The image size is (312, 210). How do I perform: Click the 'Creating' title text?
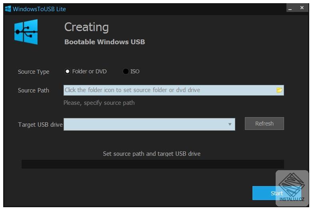[87, 27]
